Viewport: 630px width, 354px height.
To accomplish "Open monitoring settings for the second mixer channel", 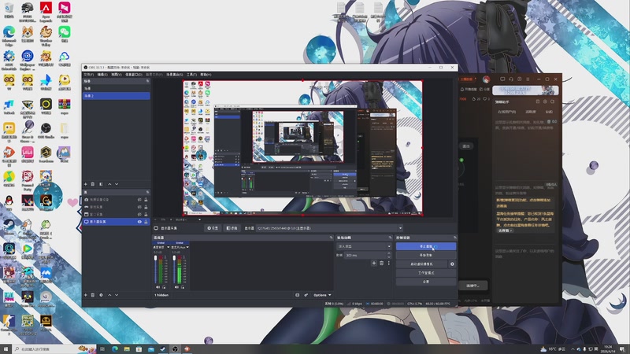I will 183,287.
